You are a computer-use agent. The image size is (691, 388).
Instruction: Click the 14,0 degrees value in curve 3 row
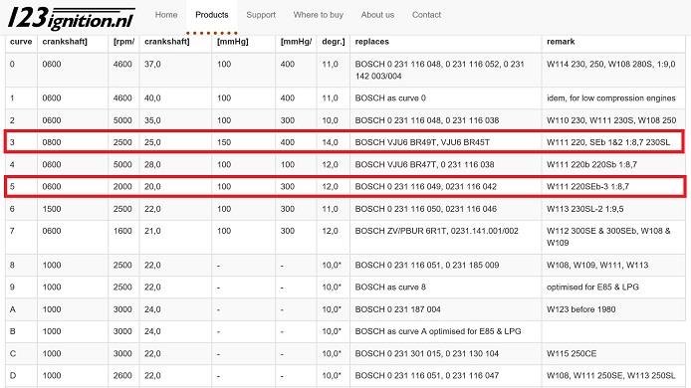tap(330, 142)
